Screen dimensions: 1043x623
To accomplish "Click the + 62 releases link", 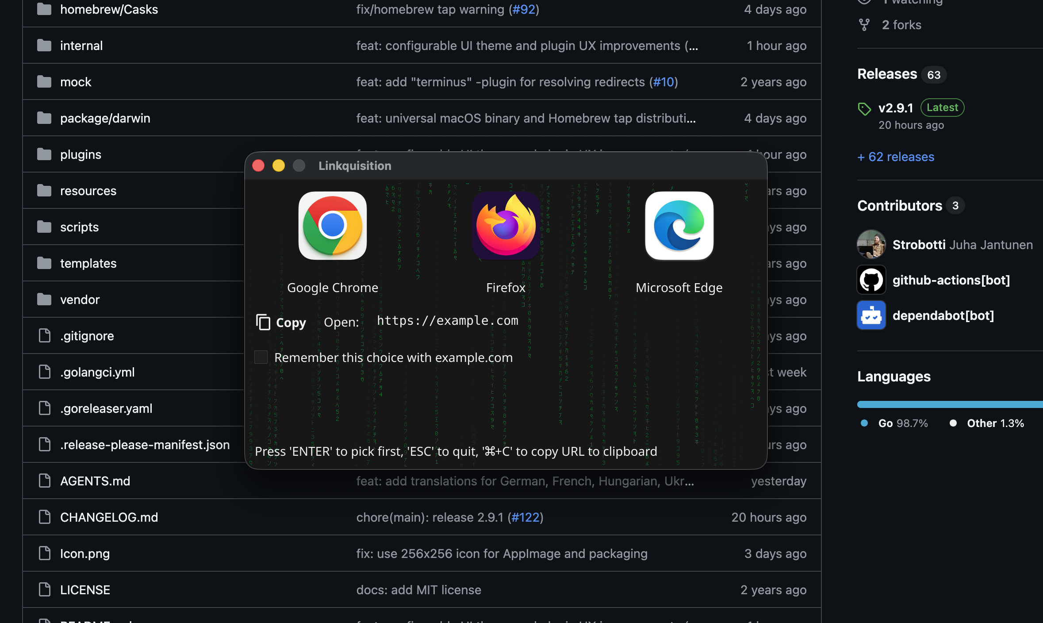I will pos(896,157).
